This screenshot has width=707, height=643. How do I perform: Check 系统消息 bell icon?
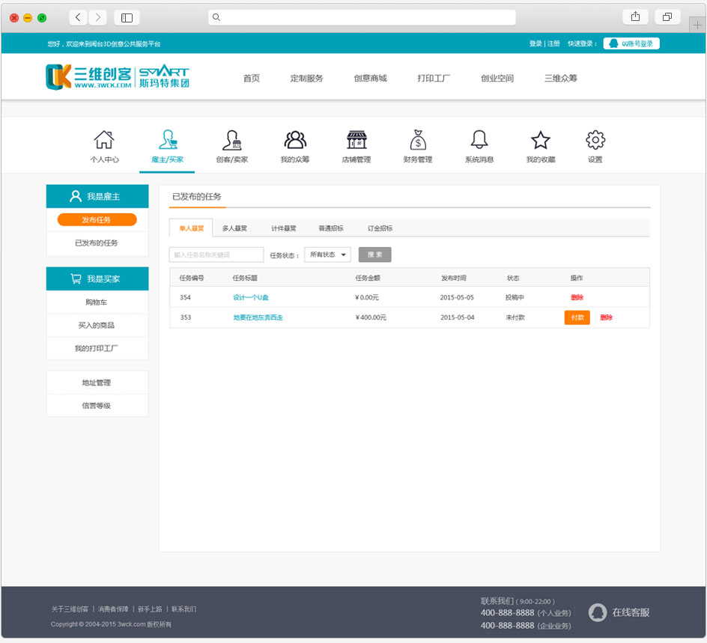coord(479,141)
